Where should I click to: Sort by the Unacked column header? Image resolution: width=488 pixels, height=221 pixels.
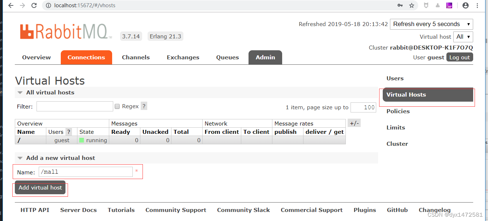click(155, 132)
